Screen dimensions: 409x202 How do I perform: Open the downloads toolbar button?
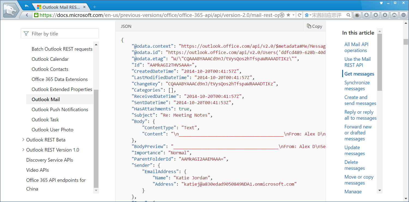tap(385, 15)
